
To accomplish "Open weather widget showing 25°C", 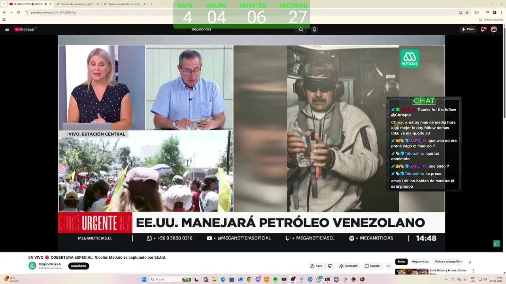I will (x=12, y=279).
